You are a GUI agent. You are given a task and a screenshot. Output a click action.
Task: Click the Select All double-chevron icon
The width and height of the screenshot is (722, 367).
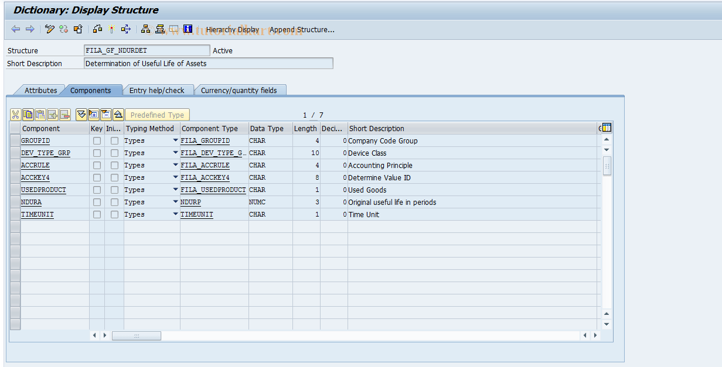pyautogui.click(x=81, y=114)
